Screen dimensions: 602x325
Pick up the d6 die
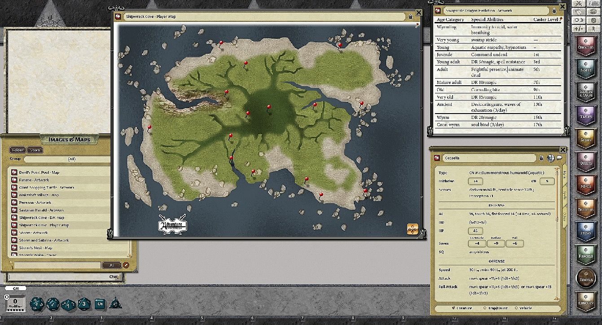[100, 304]
